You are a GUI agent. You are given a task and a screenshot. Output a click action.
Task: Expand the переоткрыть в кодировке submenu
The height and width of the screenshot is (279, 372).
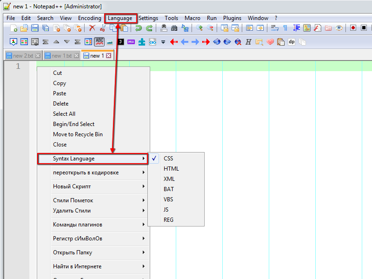(x=93, y=173)
